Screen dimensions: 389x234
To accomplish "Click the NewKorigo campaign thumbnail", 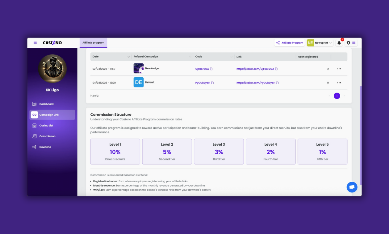I will tap(139, 68).
